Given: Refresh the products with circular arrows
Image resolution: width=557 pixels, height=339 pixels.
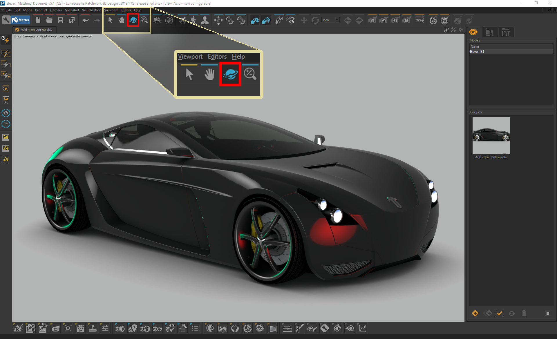Looking at the screenshot, I should coord(512,313).
